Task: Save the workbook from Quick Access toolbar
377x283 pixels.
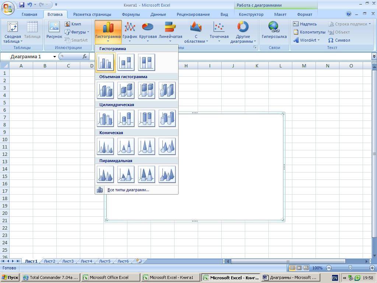Action: tap(22, 4)
